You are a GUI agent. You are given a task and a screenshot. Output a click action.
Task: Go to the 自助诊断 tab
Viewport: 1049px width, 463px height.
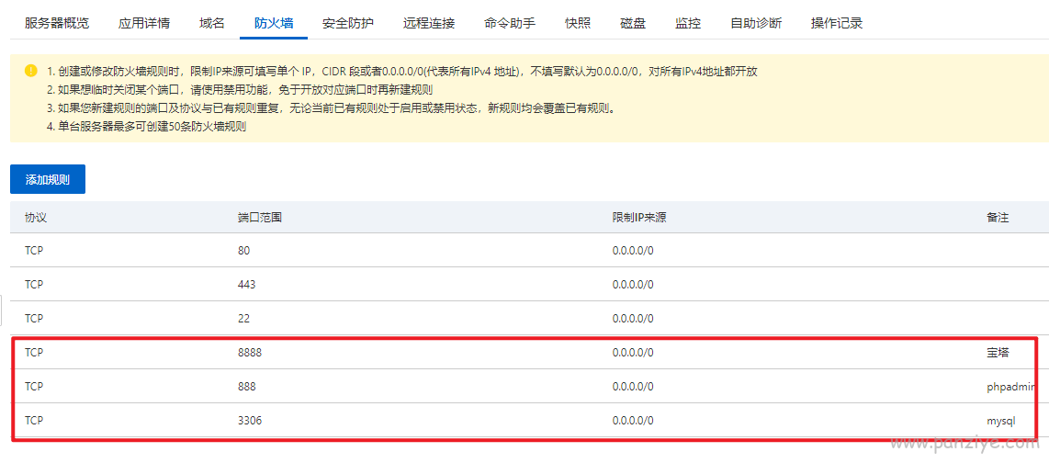(756, 23)
